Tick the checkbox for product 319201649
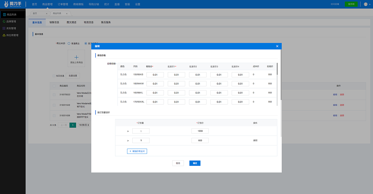The height and width of the screenshot is (194, 373). coord(54,105)
